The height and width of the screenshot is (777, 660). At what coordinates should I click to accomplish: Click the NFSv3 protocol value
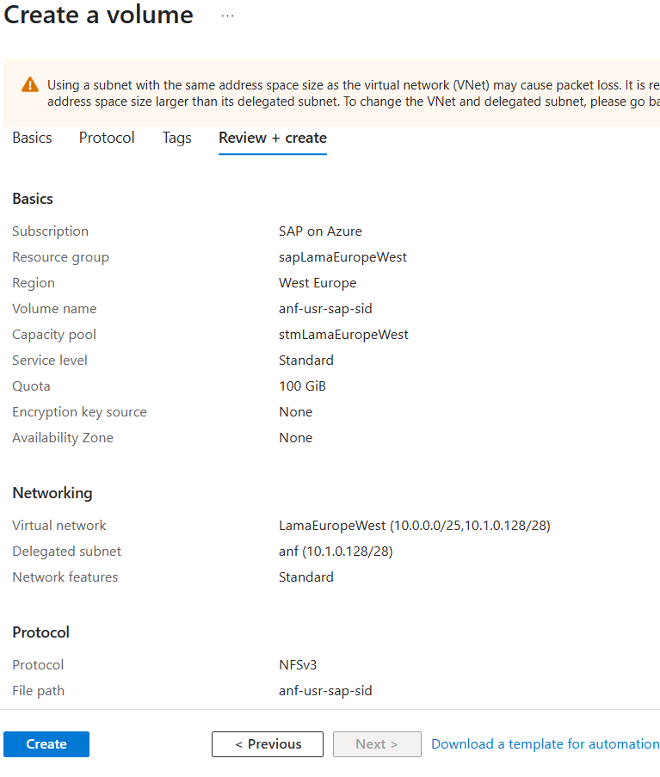299,665
